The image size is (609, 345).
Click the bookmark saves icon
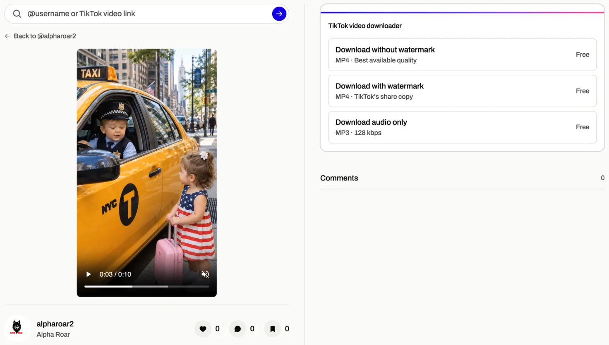[x=272, y=329]
